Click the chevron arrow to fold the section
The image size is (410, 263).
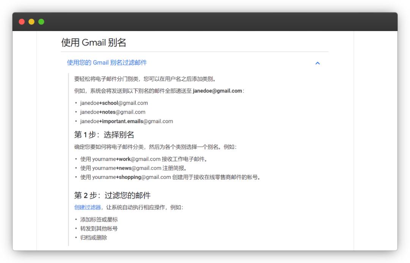tap(318, 63)
